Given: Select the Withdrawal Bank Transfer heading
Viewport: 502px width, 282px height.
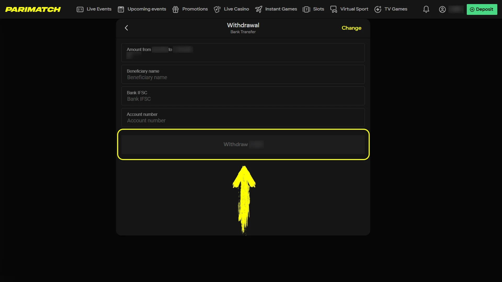Looking at the screenshot, I should 243,28.
